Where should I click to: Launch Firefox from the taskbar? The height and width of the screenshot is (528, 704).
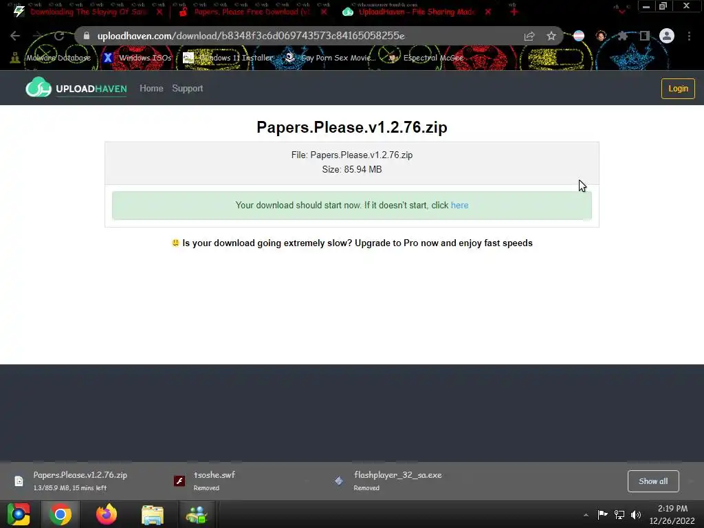pos(107,514)
